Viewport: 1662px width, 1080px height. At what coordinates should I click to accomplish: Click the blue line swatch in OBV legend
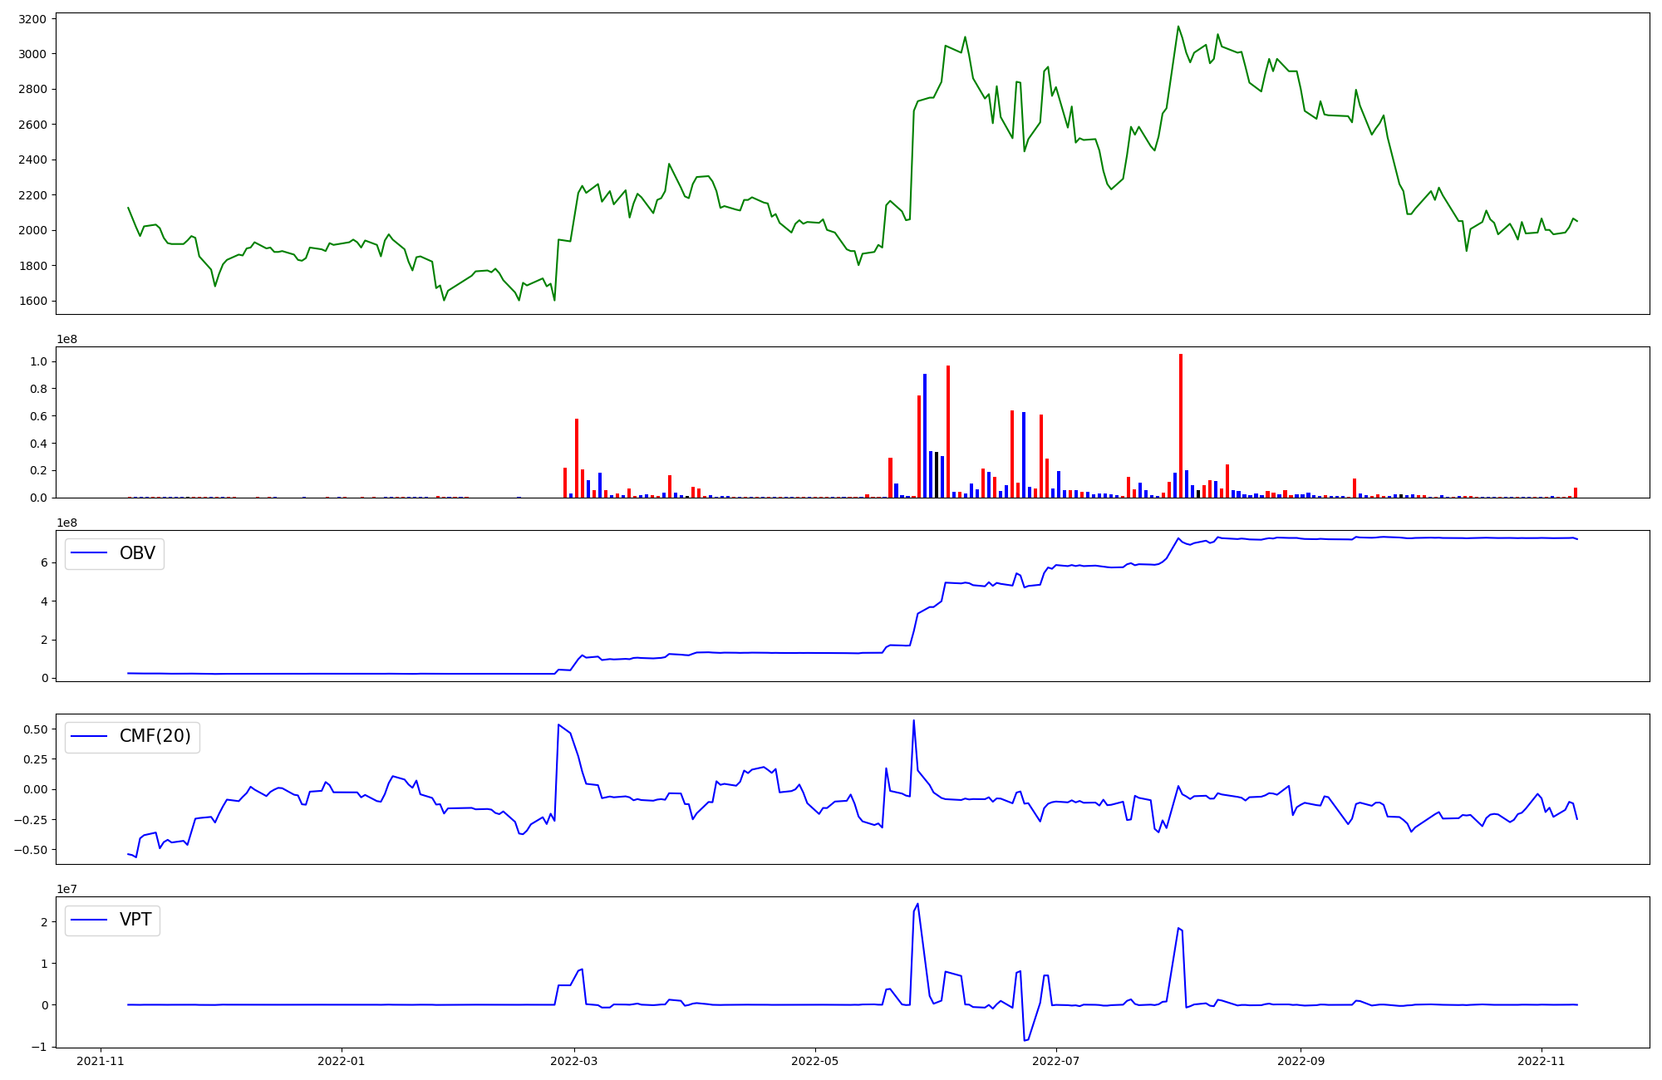point(90,553)
